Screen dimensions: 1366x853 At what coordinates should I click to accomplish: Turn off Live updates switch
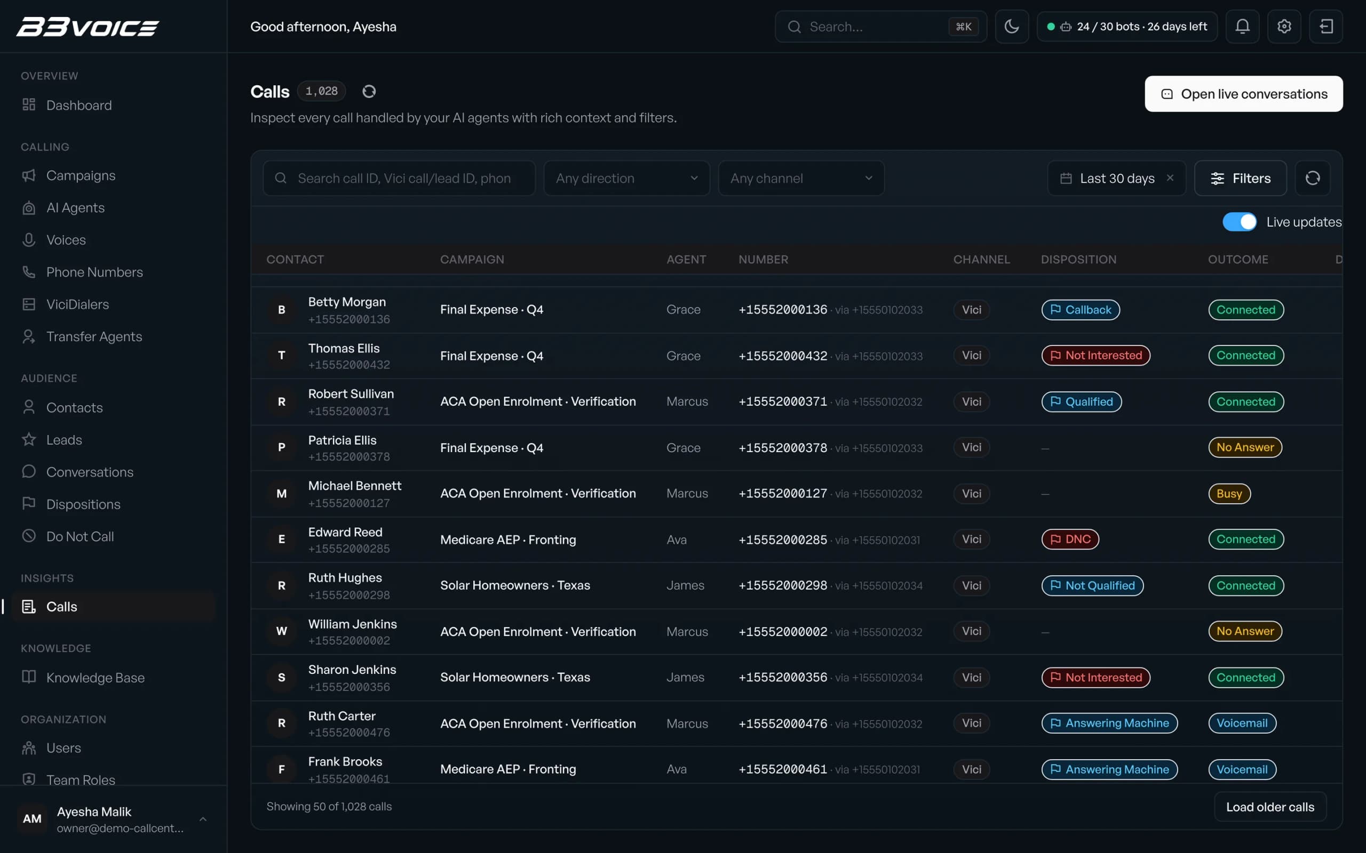pyautogui.click(x=1239, y=222)
